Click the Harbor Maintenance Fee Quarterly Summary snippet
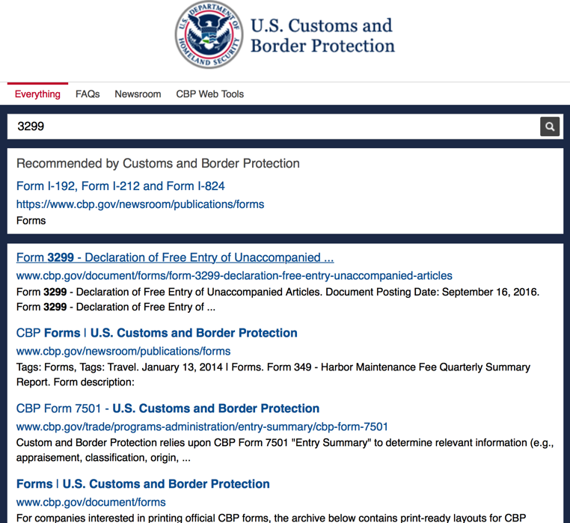 [x=273, y=375]
